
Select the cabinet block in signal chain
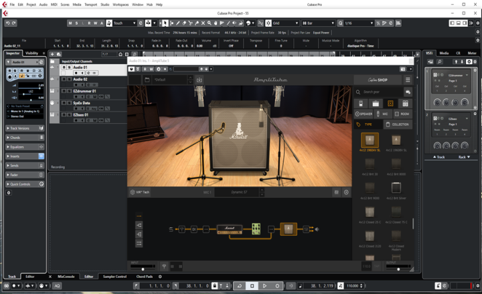point(289,229)
